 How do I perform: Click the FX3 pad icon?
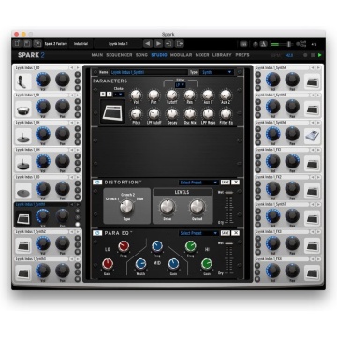coord(312,245)
